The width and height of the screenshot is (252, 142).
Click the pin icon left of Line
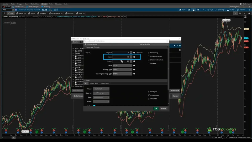(x=4, y=13)
